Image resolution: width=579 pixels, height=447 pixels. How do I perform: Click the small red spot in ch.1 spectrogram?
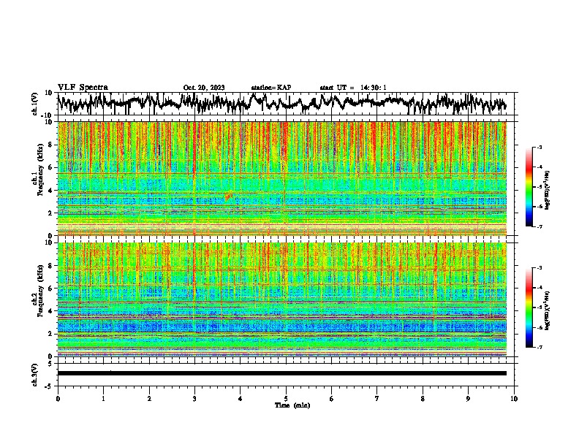click(228, 196)
